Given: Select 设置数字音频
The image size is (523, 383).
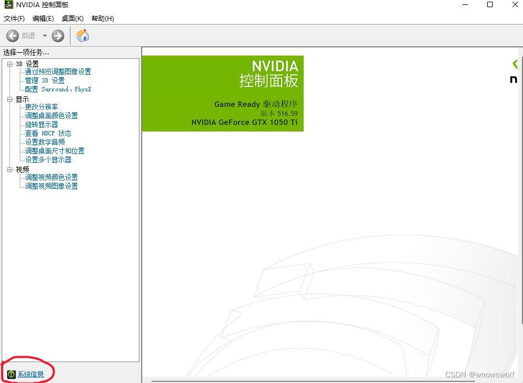Looking at the screenshot, I should (x=45, y=142).
